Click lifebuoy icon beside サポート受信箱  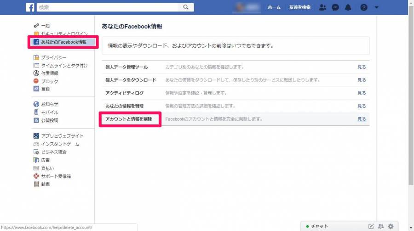tap(36, 176)
